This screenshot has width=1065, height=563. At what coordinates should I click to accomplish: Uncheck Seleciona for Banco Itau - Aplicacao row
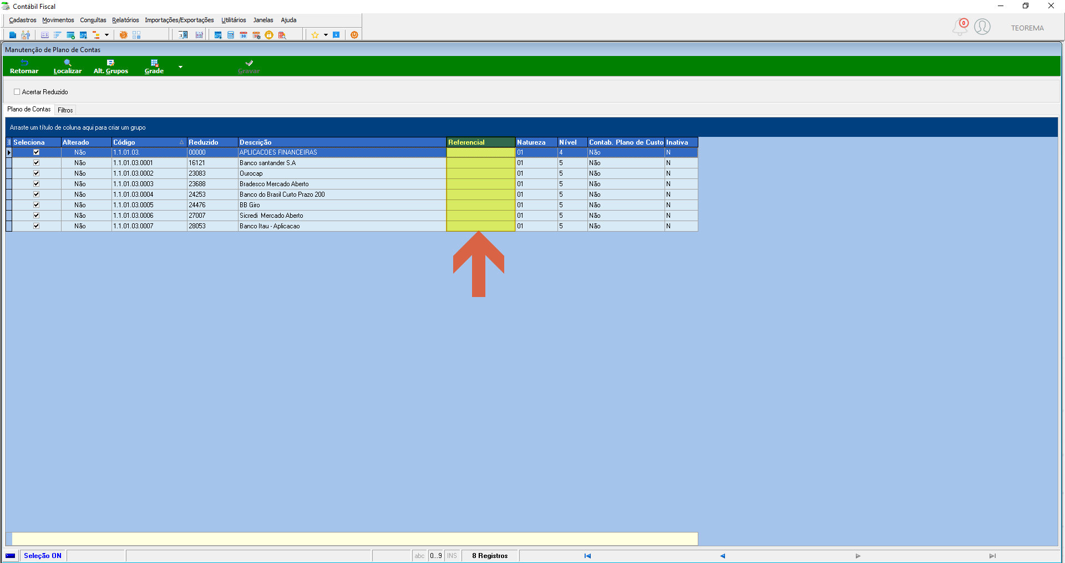[37, 226]
